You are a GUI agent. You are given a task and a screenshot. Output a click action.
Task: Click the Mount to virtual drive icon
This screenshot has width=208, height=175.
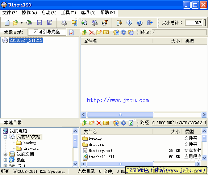click(x=95, y=23)
